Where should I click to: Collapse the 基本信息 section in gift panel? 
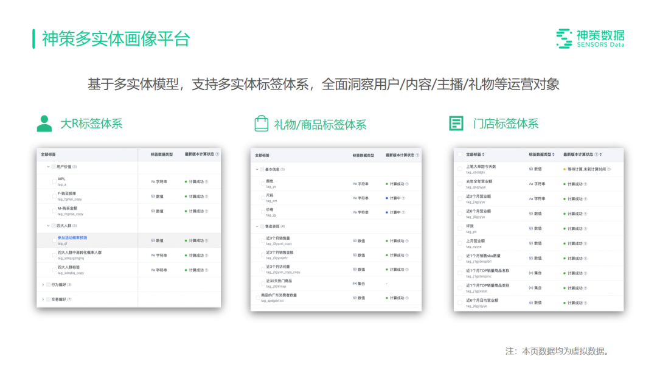pos(257,169)
